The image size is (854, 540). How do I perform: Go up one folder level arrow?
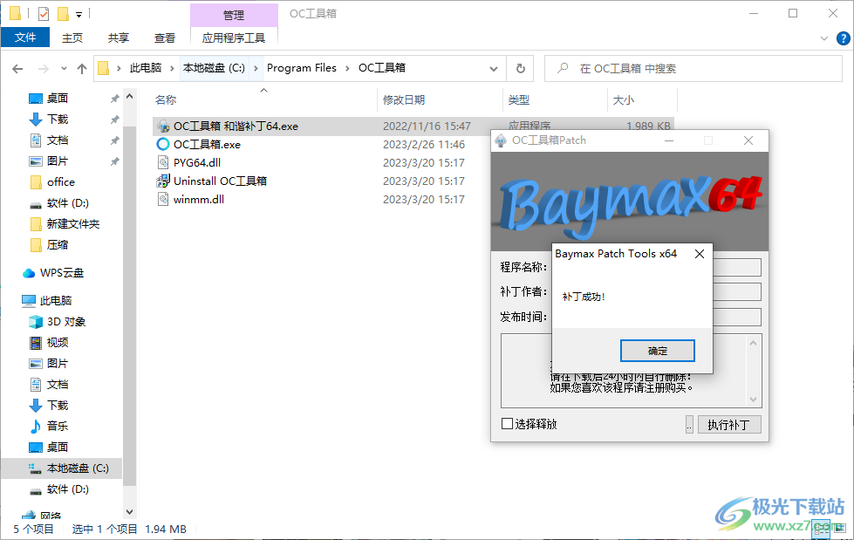pos(82,69)
